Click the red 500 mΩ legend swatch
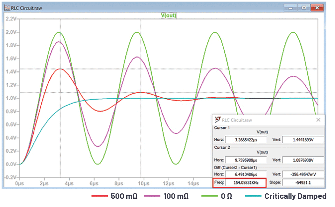335x207 pixels. (100, 196)
